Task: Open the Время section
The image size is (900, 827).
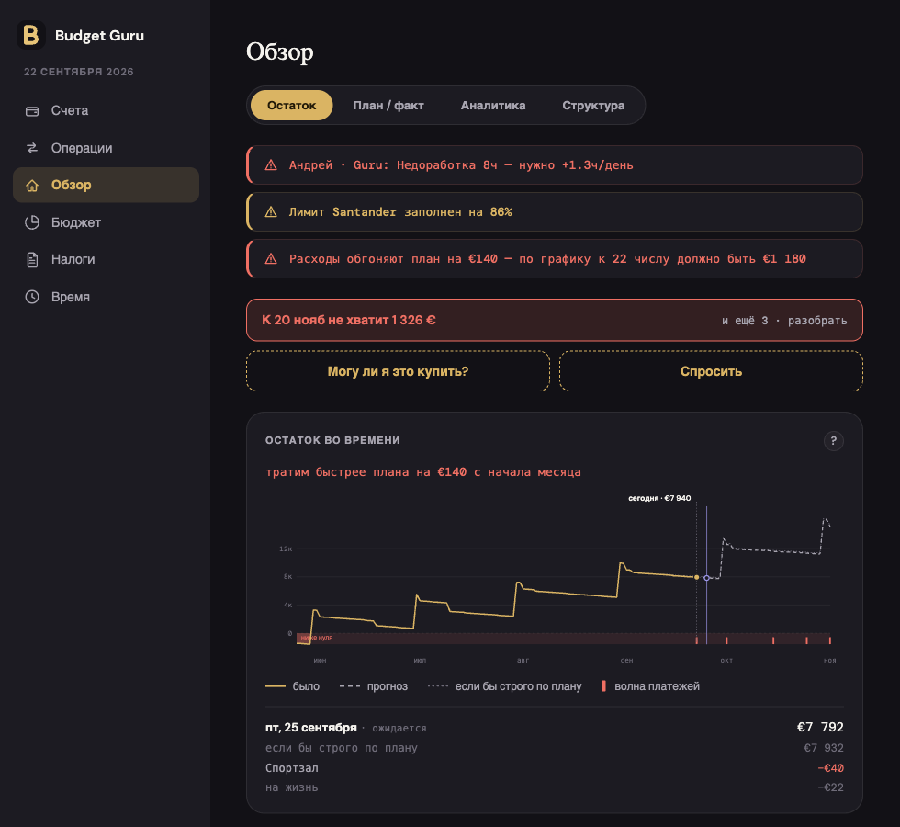Action: [107, 297]
